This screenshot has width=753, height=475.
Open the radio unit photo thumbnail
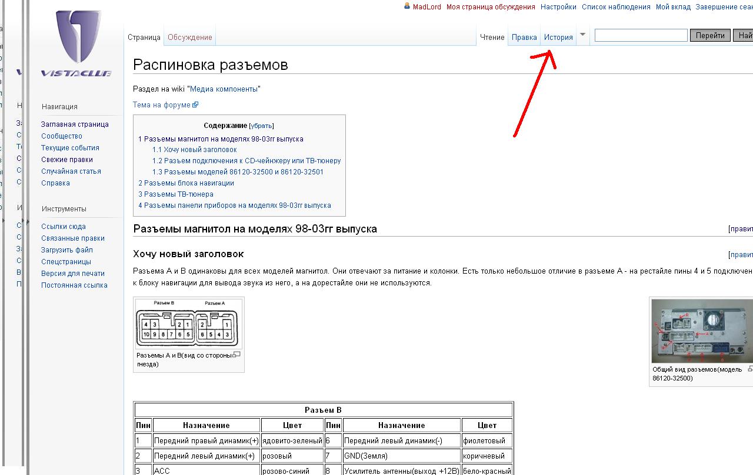(701, 331)
